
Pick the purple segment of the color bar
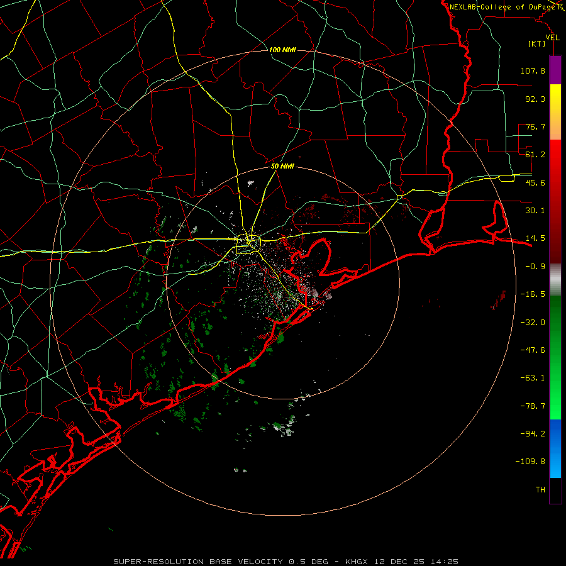point(555,70)
